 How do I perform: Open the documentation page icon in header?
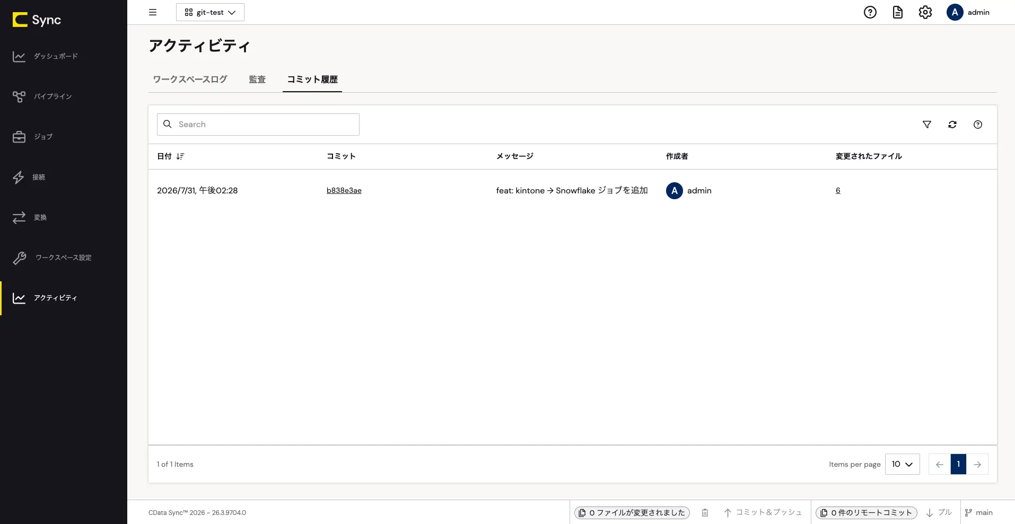pos(898,12)
